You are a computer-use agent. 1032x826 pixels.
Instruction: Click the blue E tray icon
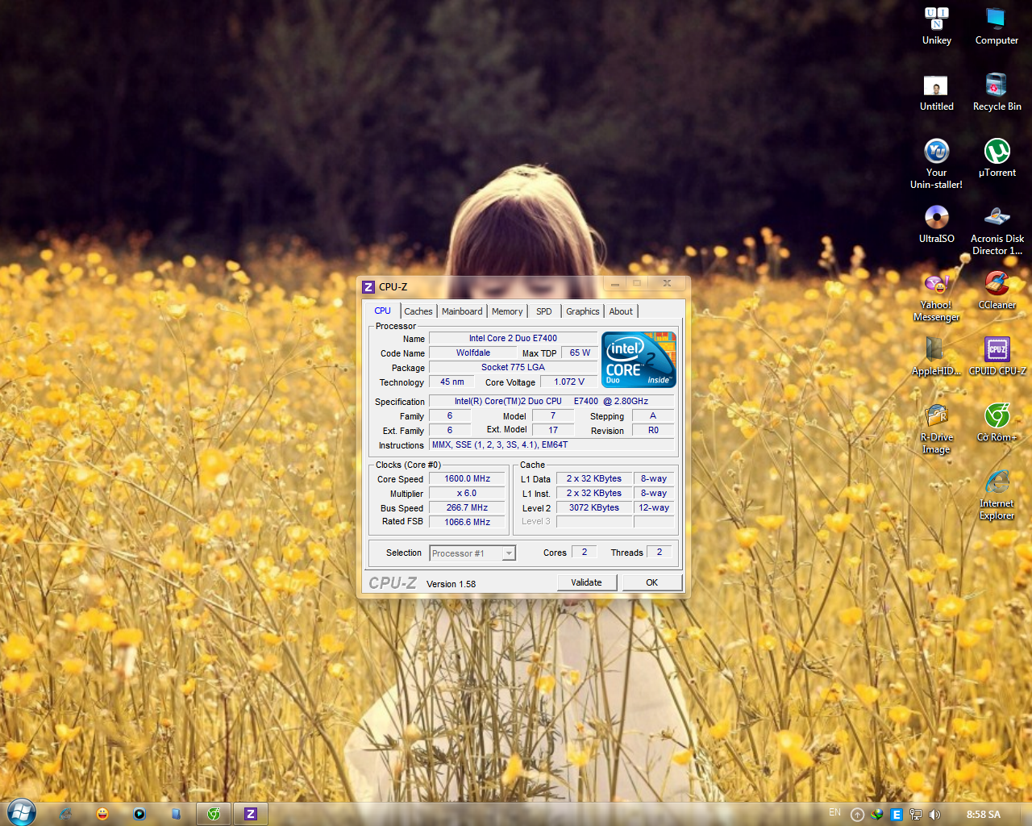pyautogui.click(x=896, y=815)
